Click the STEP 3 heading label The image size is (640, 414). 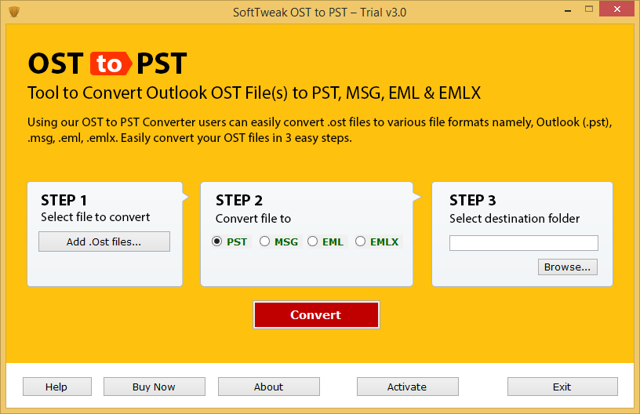click(472, 200)
